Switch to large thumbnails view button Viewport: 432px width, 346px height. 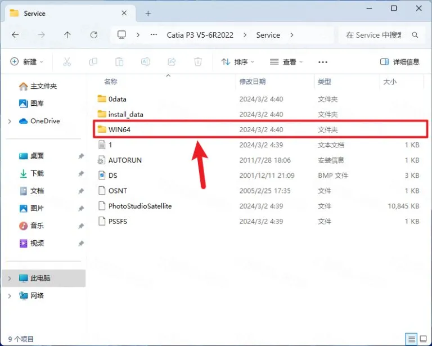423,339
